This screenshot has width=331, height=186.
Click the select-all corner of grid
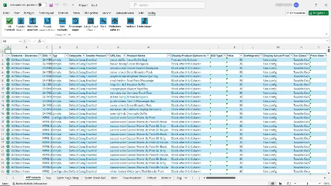(x=3, y=47)
